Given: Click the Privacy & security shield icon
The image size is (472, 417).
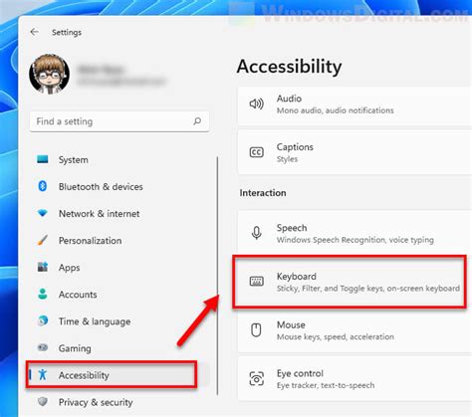Looking at the screenshot, I should [43, 402].
